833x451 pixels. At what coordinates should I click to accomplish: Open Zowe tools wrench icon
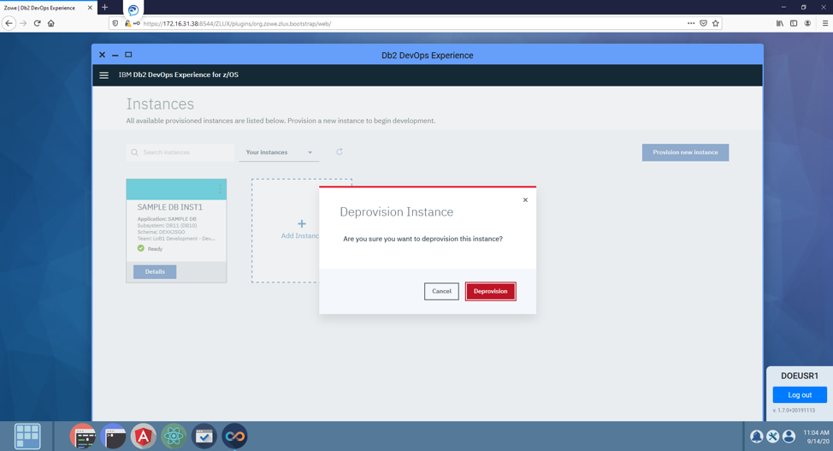coord(773,436)
